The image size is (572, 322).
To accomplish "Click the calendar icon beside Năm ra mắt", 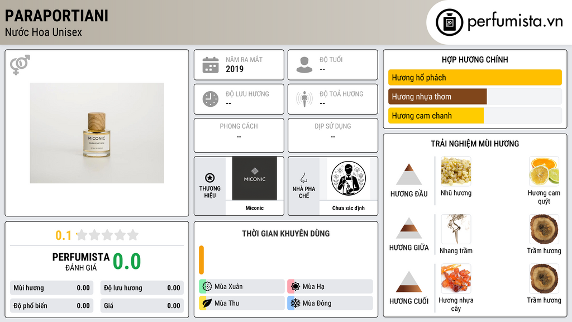I will 211,65.
